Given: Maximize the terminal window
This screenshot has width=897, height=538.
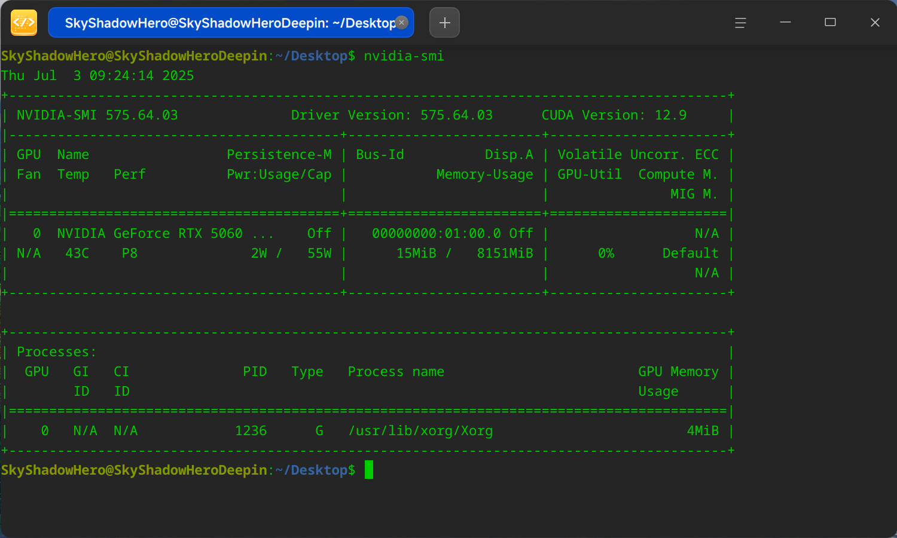Looking at the screenshot, I should click(x=830, y=23).
